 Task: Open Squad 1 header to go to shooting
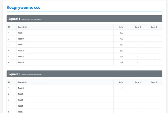point(84,19)
